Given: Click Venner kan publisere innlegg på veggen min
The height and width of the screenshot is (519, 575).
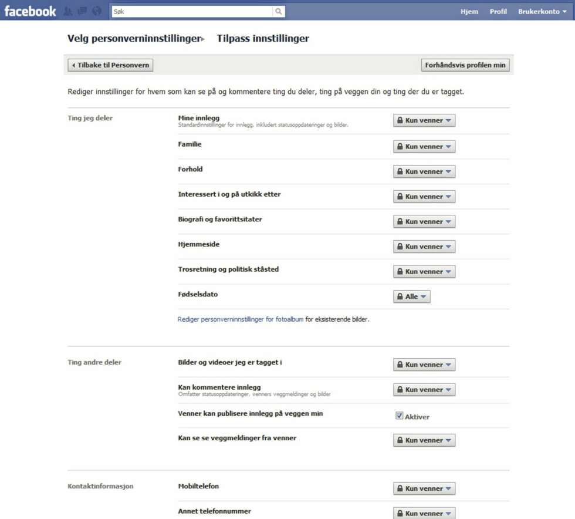Looking at the screenshot, I should click(x=251, y=414).
